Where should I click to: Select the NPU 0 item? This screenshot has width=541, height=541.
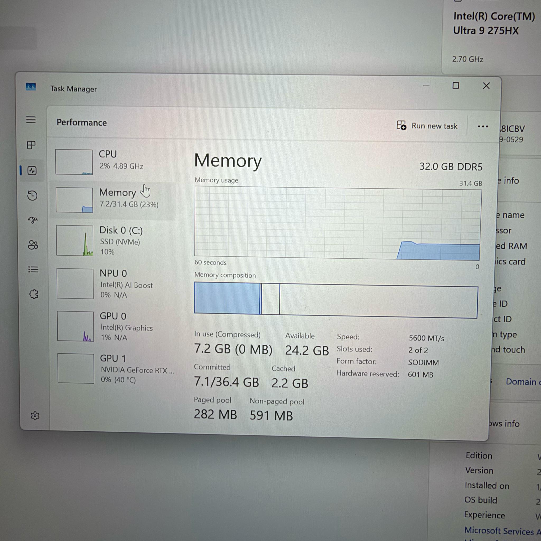pyautogui.click(x=113, y=284)
